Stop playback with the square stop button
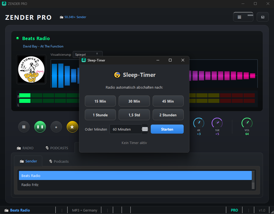Image resolution: width=274 pixels, height=214 pixels. (x=24, y=127)
